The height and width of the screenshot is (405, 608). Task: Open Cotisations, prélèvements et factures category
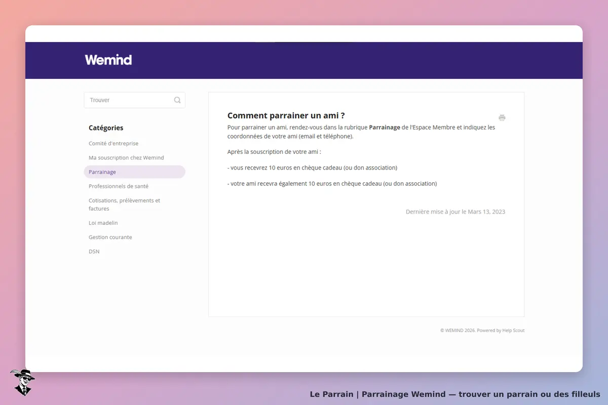tap(124, 205)
